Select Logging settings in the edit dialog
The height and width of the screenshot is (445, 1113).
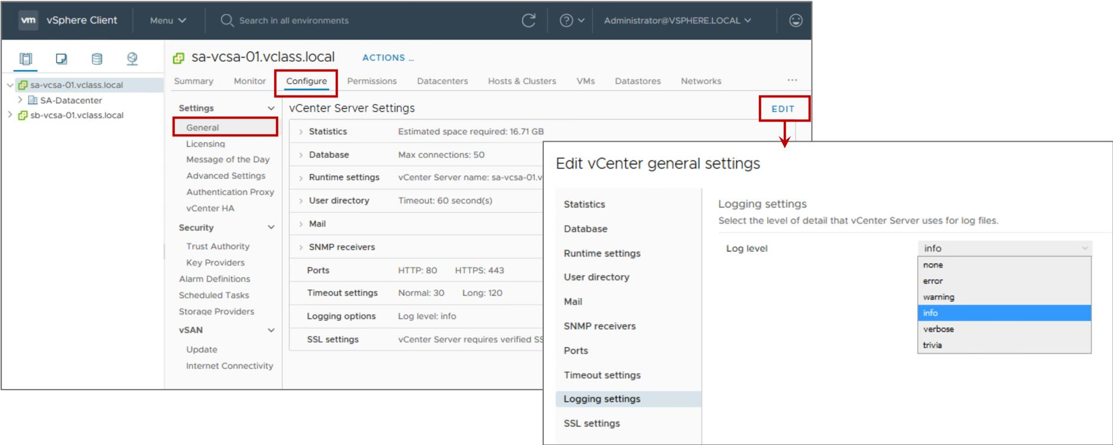[x=628, y=399]
